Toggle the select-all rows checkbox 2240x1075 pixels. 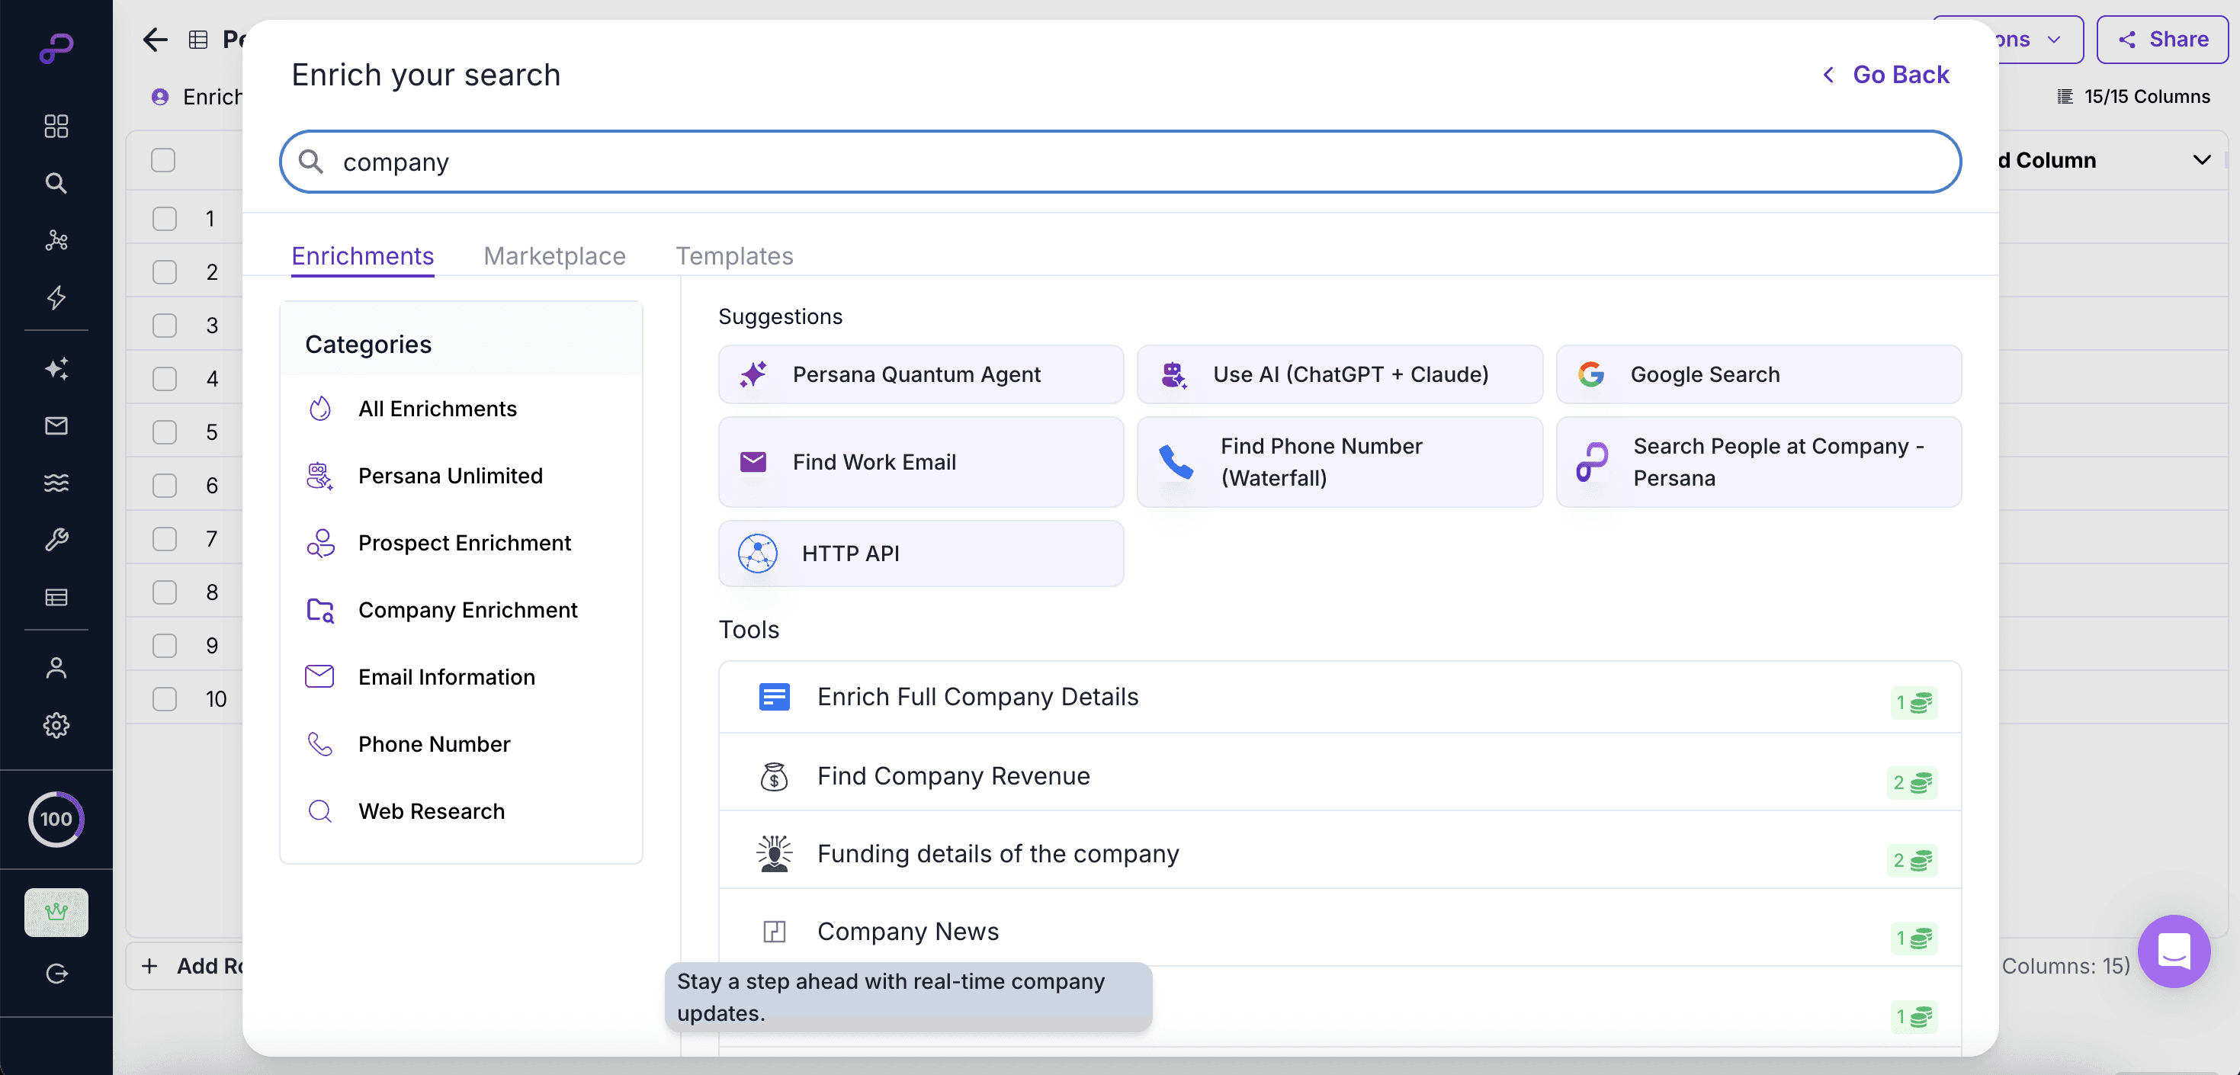[162, 160]
